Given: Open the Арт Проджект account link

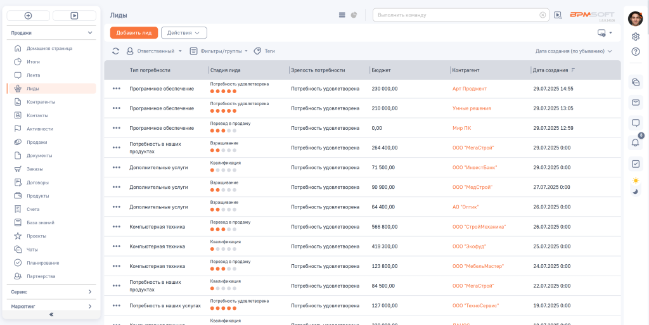Looking at the screenshot, I should pyautogui.click(x=470, y=89).
